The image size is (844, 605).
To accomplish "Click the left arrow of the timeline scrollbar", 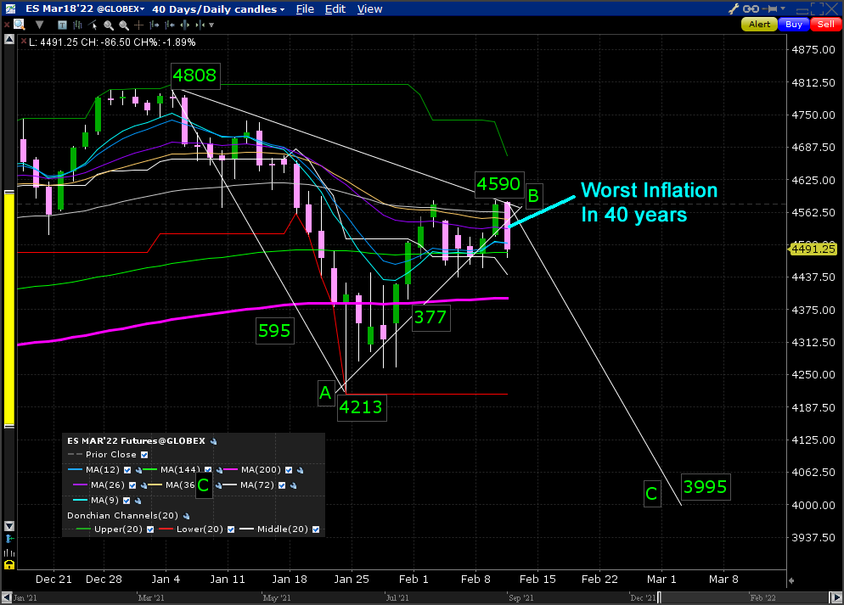I will click(x=8, y=597).
